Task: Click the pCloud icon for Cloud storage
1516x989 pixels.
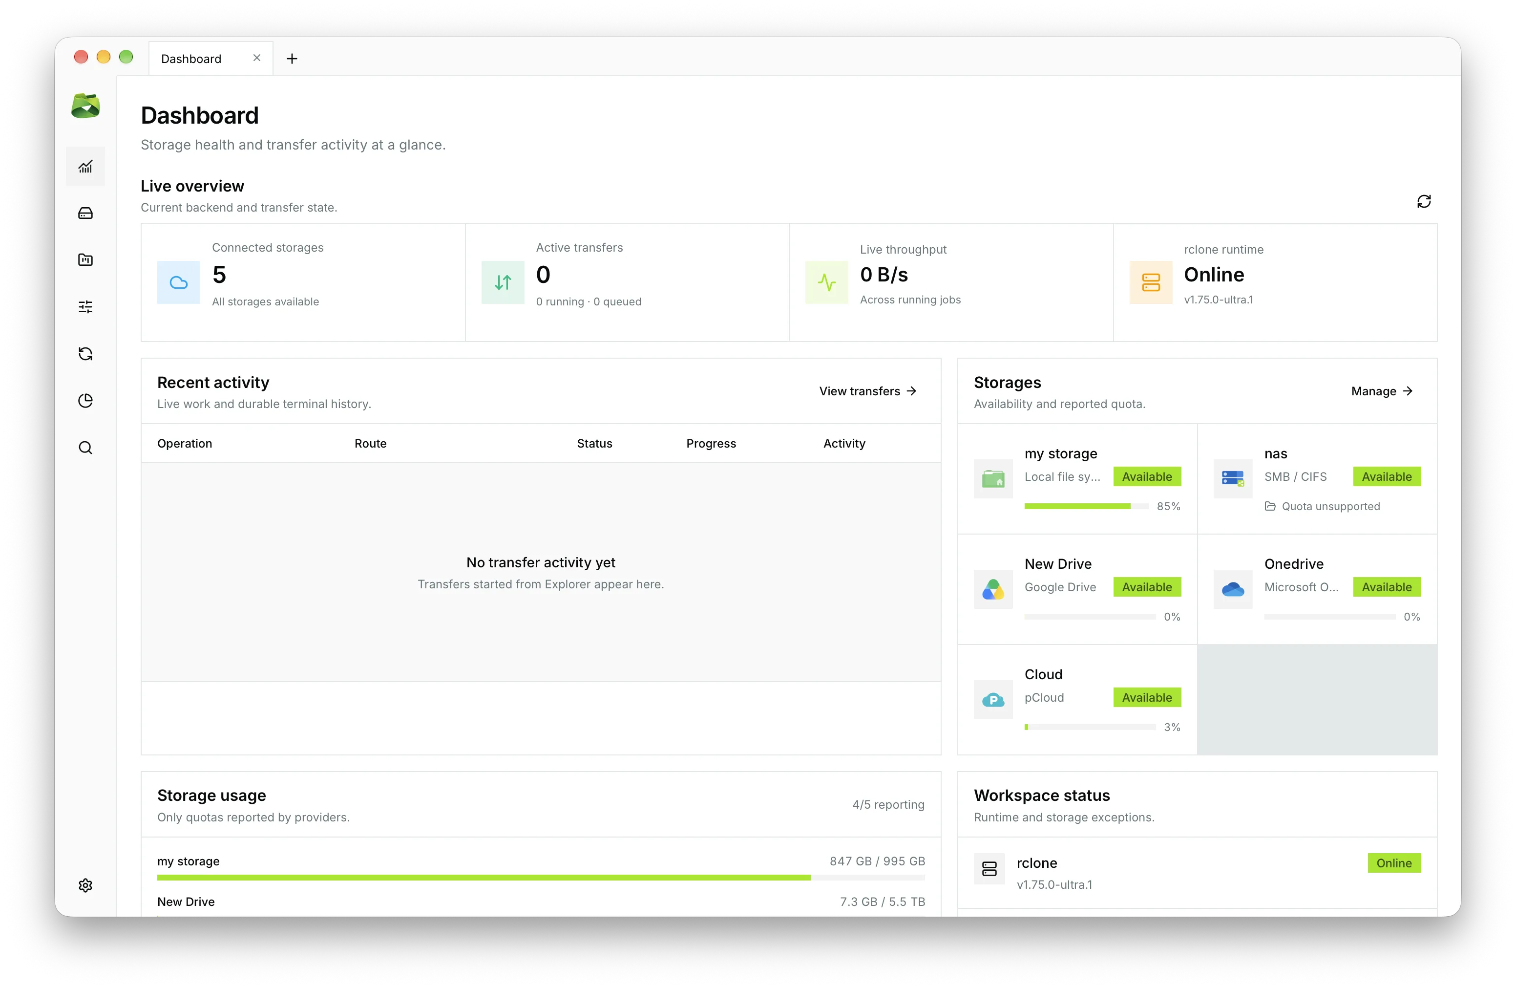Action: point(993,700)
